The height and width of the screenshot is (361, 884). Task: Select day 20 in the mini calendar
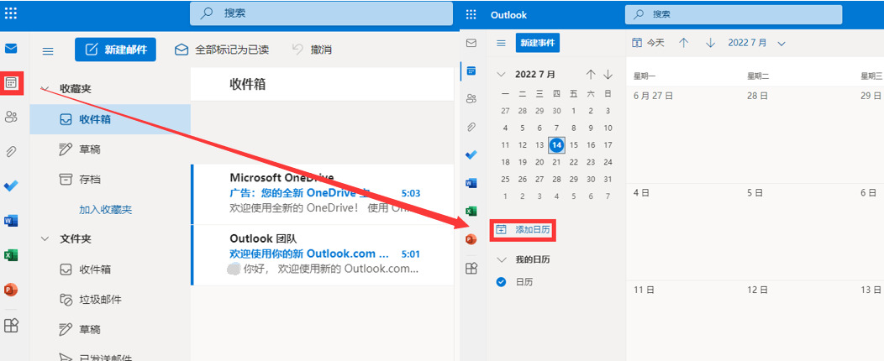pos(539,162)
